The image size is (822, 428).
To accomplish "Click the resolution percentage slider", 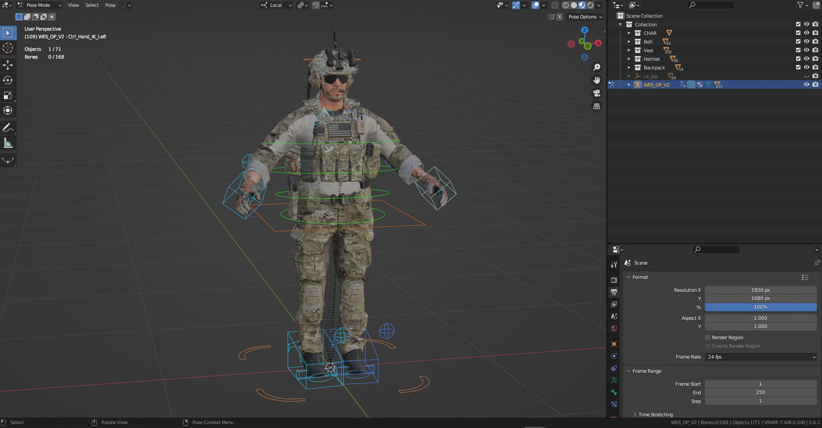I will coord(761,307).
